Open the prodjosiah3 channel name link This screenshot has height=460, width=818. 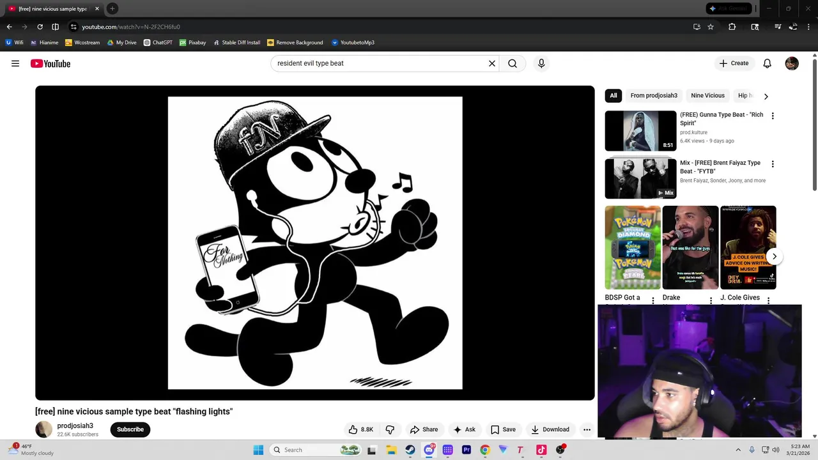click(75, 425)
